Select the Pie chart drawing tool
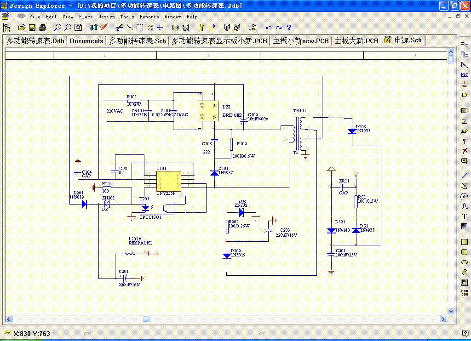This screenshot has height=341, width=471. point(465,272)
